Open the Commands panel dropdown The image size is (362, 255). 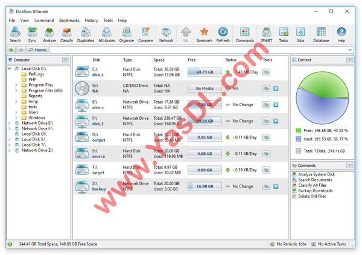pos(349,165)
